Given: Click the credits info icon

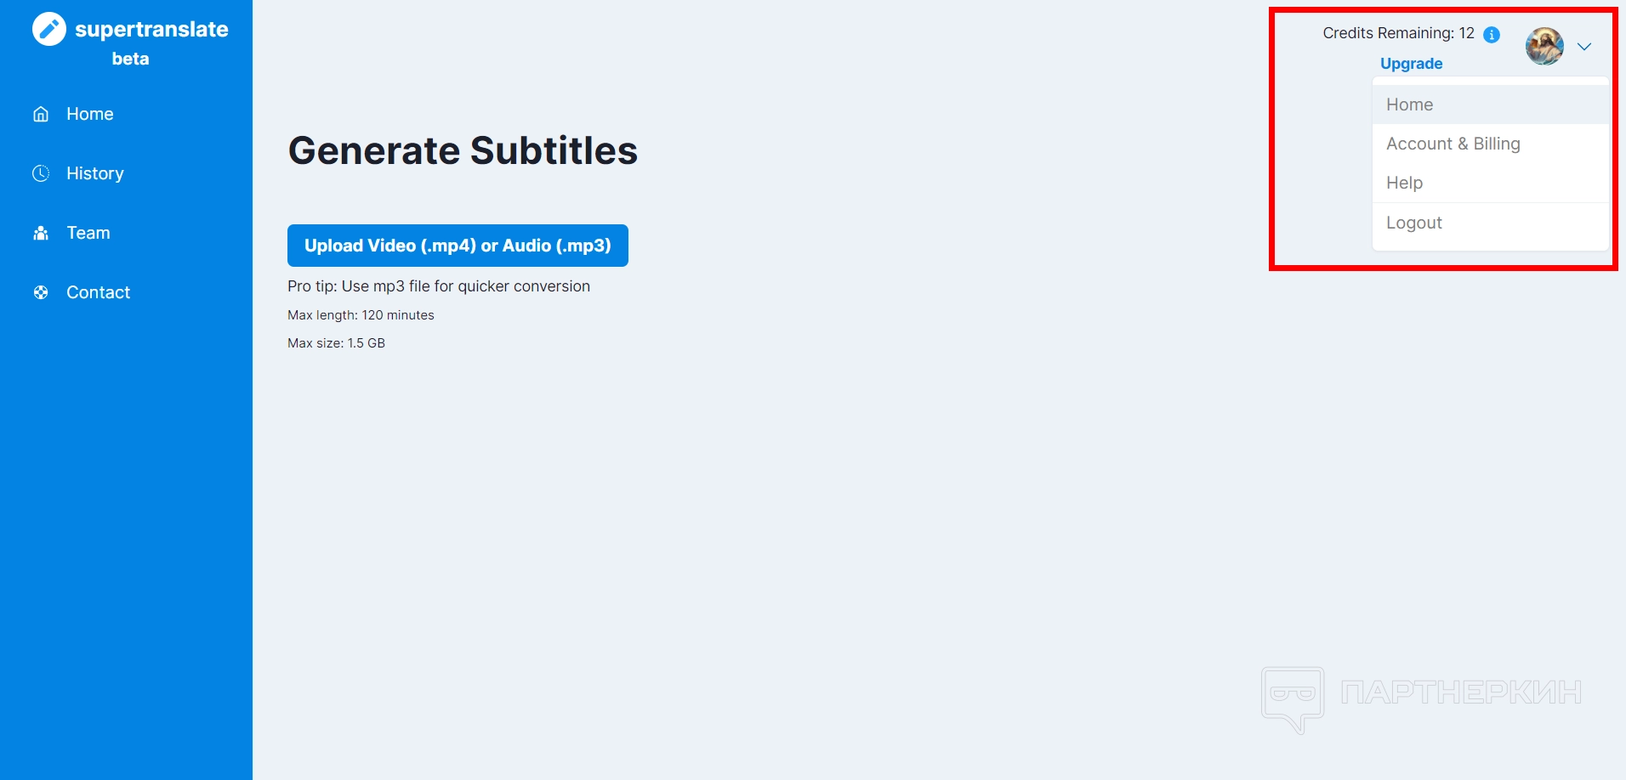Looking at the screenshot, I should tap(1492, 34).
